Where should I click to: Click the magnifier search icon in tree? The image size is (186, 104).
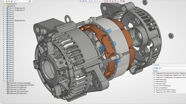[x=30, y=1]
